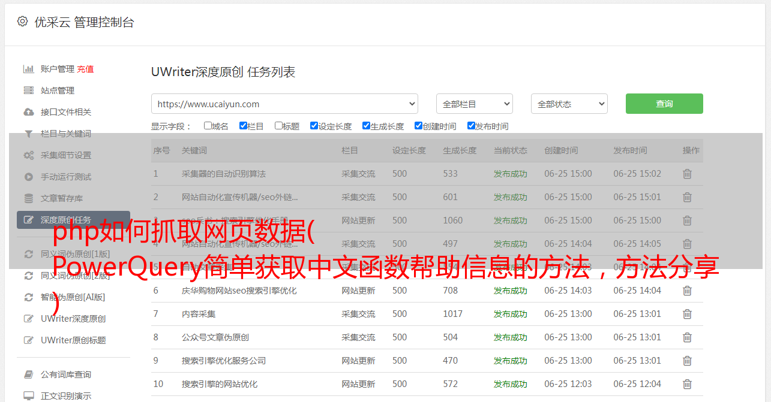The height and width of the screenshot is (402, 771).
Task: Click the play icon for 手动运行测试
Action: (28, 177)
